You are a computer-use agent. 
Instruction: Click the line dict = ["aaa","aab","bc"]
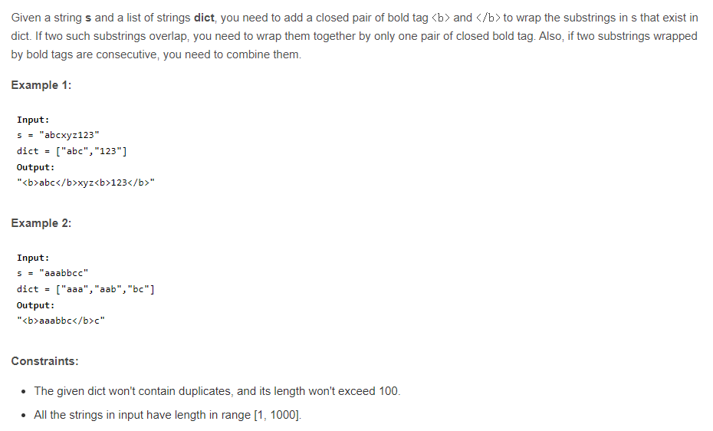(86, 289)
